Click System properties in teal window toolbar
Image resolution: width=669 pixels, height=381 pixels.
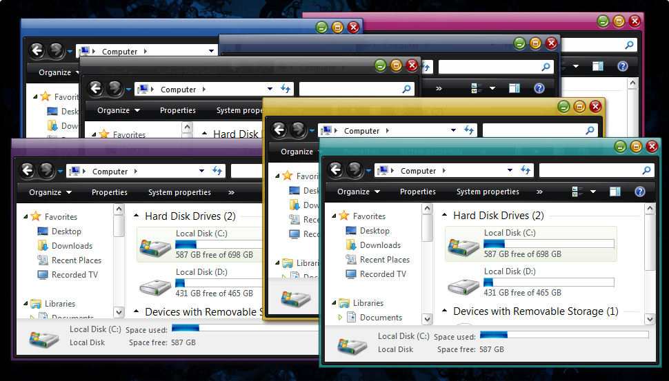tap(488, 192)
